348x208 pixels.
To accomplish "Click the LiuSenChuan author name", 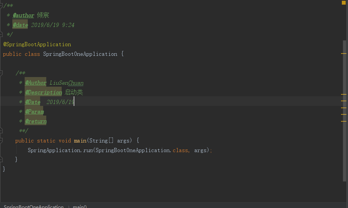I will point(66,83).
